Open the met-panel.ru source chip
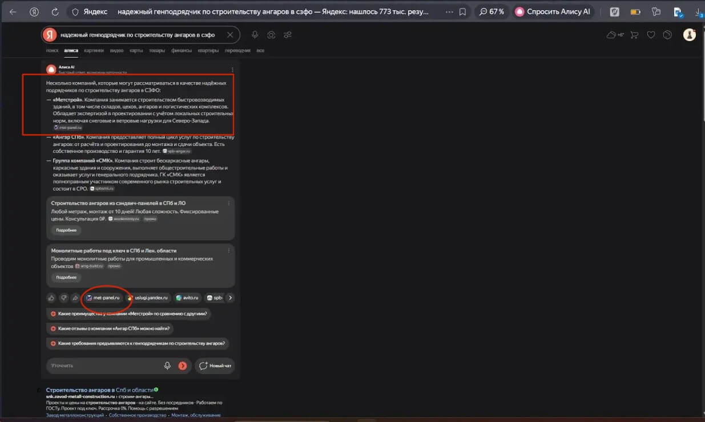 click(x=103, y=298)
